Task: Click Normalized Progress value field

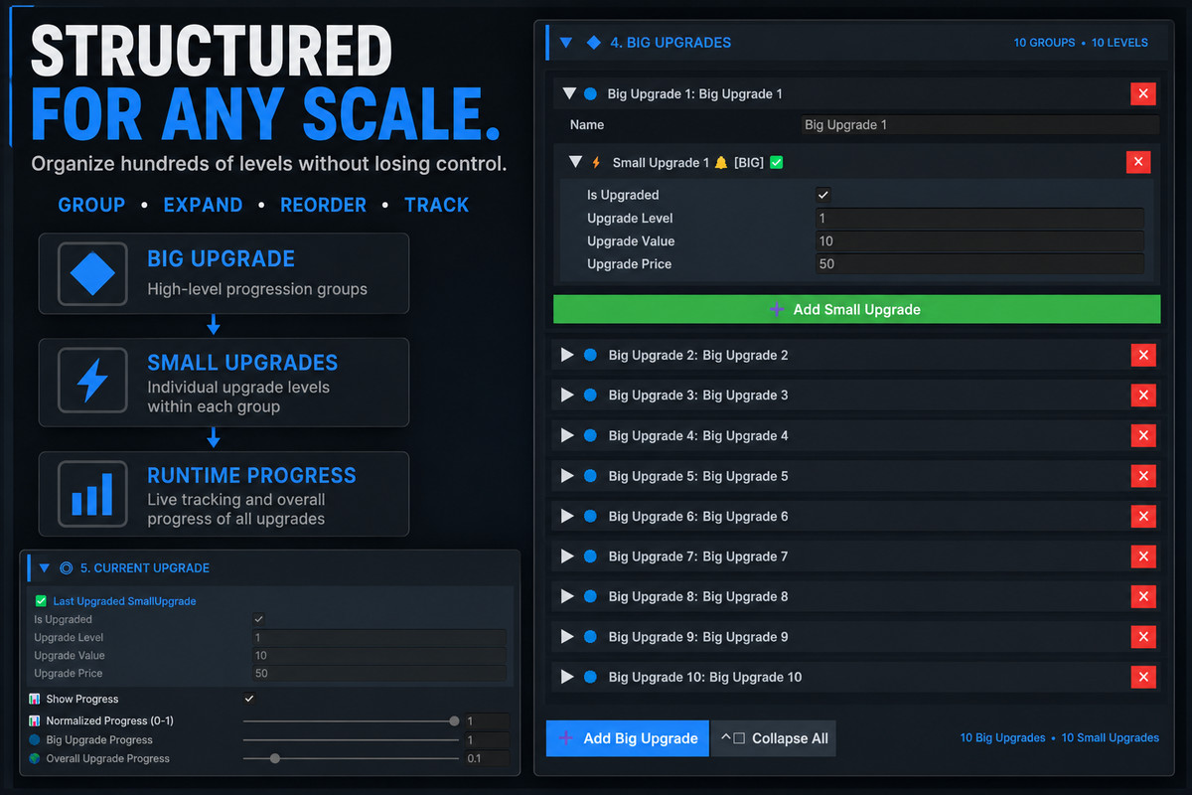Action: click(x=487, y=721)
